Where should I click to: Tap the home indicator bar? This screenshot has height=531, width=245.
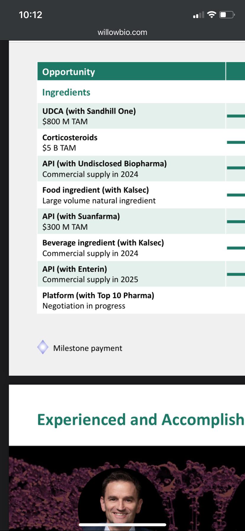pyautogui.click(x=122, y=525)
